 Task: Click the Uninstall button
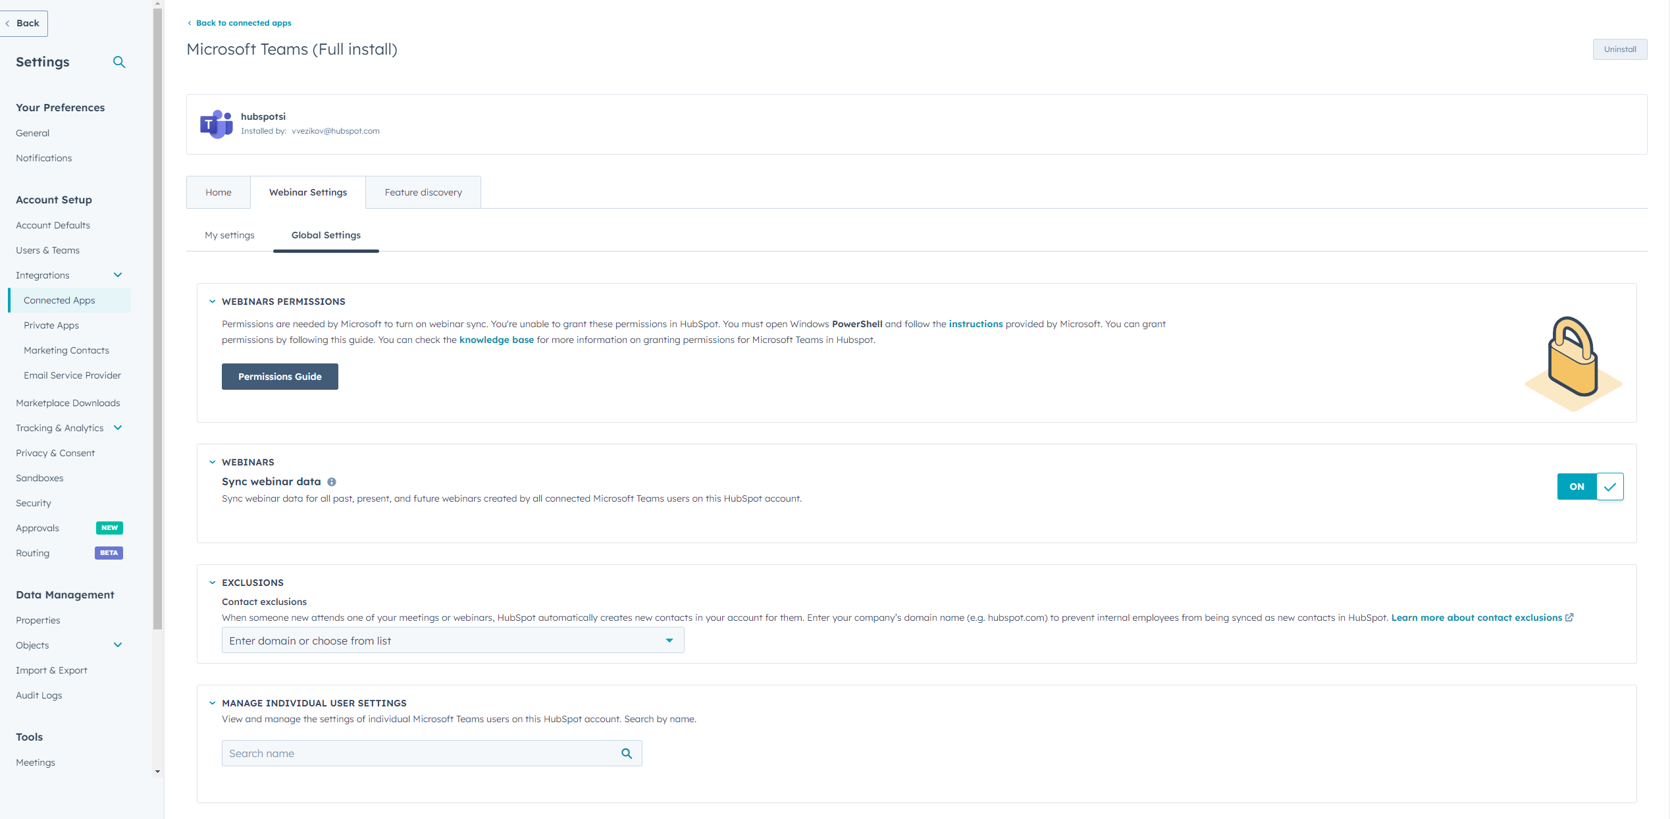(x=1620, y=49)
